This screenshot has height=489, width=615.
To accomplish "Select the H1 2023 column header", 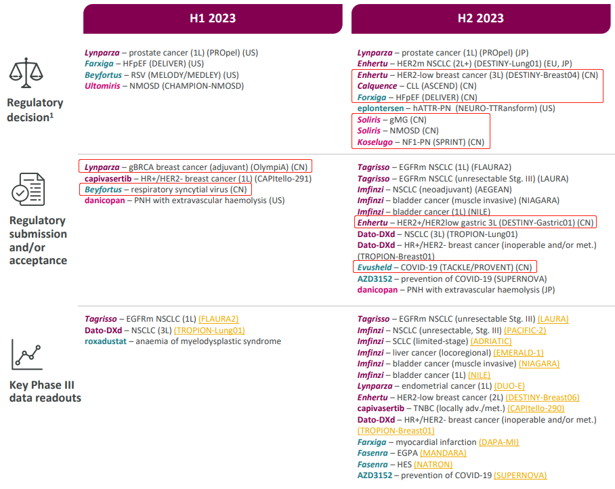I will pos(212,18).
